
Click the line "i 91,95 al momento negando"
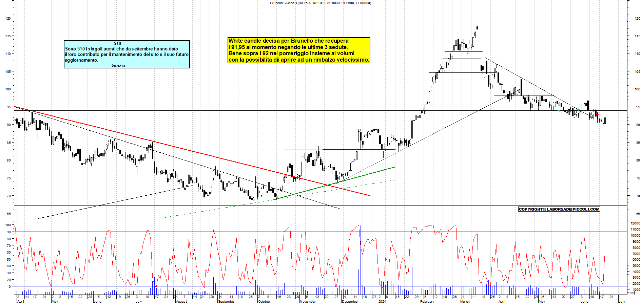pyautogui.click(x=288, y=47)
